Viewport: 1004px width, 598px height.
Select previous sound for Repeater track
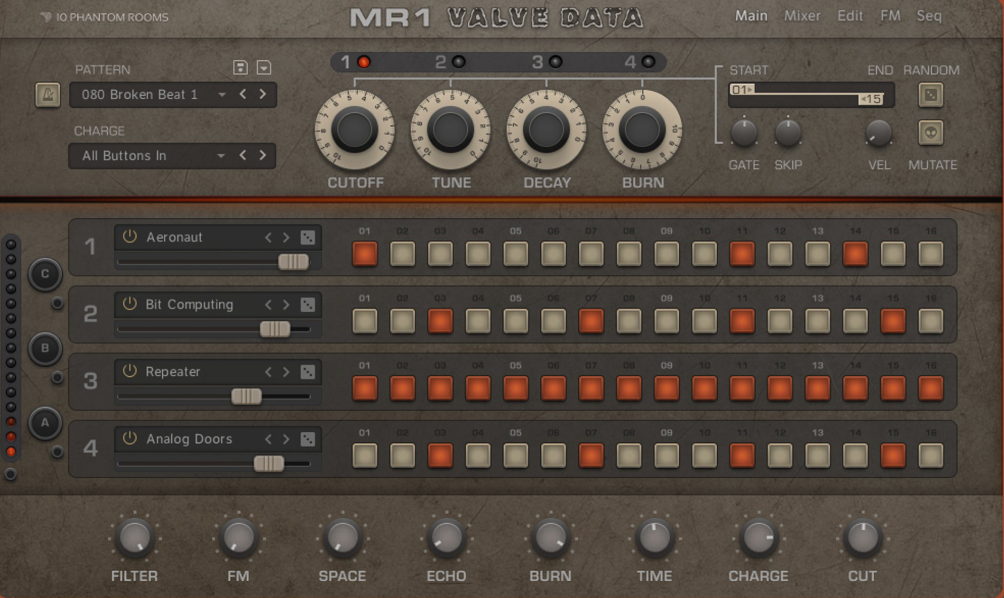pyautogui.click(x=268, y=372)
